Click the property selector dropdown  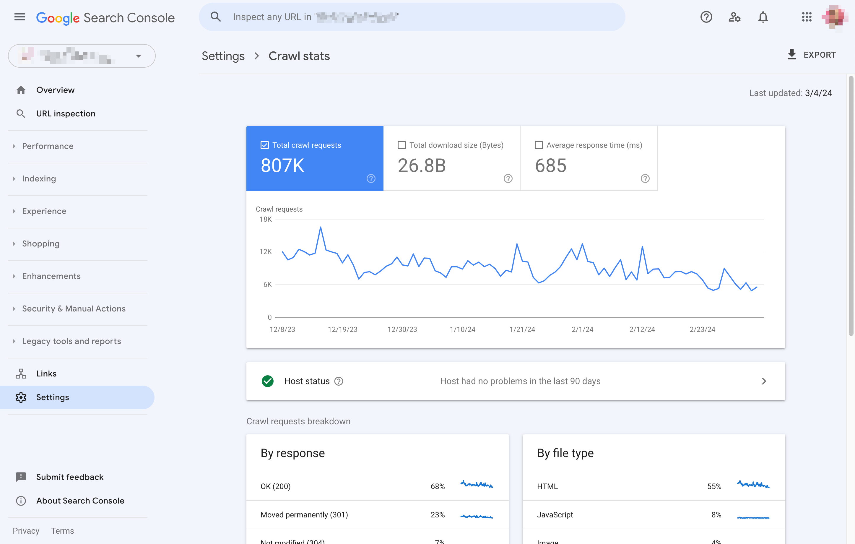(x=81, y=56)
